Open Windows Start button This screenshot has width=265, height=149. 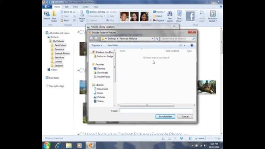tap(47, 145)
